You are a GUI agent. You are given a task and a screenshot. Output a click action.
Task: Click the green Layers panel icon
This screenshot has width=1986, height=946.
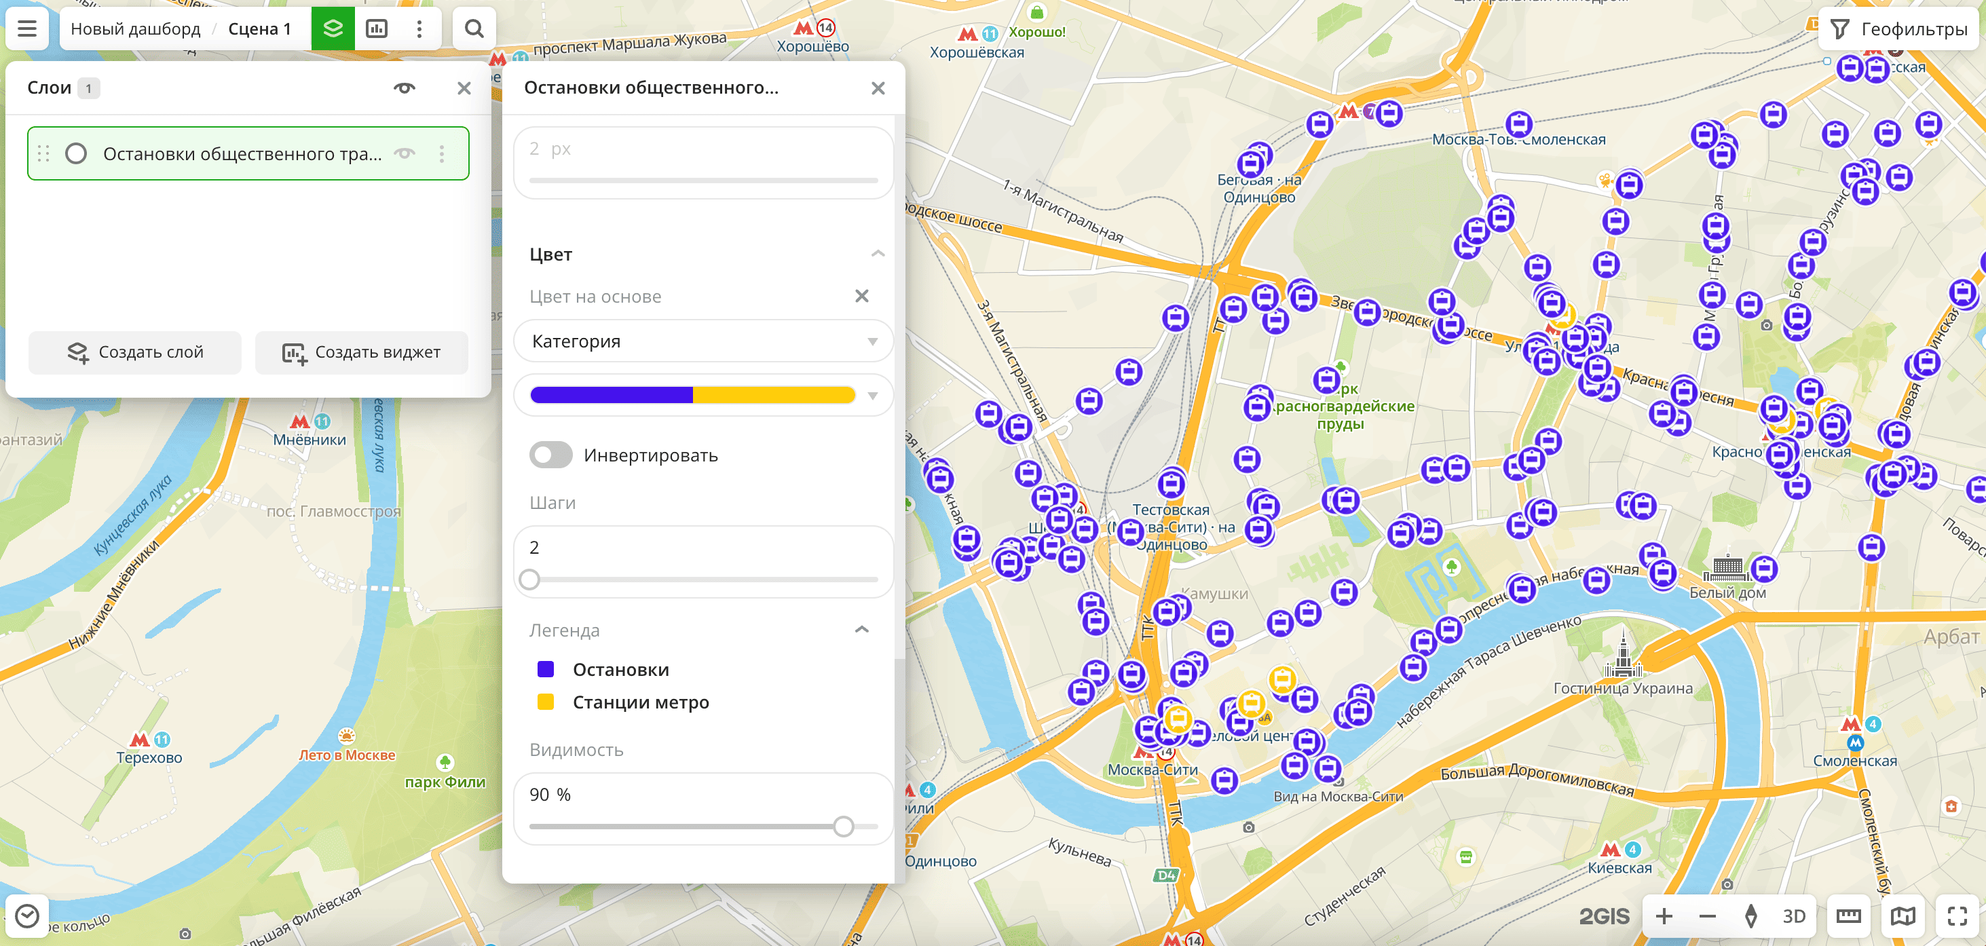pyautogui.click(x=333, y=29)
